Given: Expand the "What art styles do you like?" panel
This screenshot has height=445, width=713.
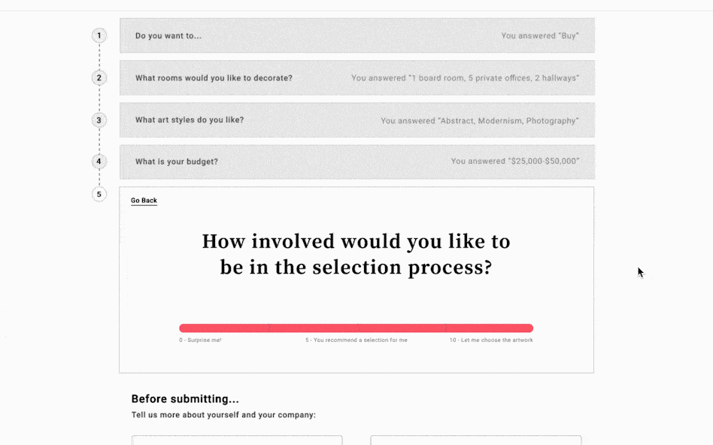Looking at the screenshot, I should click(x=357, y=120).
